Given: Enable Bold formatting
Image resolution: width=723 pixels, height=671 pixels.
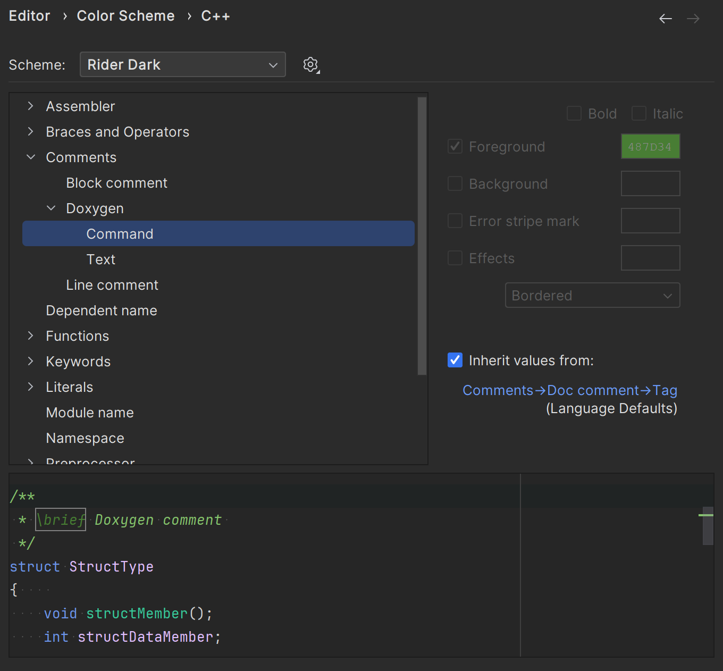Looking at the screenshot, I should (574, 113).
